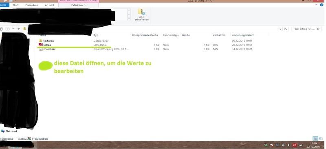Image resolution: width=326 pixels, height=149 pixels.
Task: Open the address bar history dropdown
Action: click(280, 29)
